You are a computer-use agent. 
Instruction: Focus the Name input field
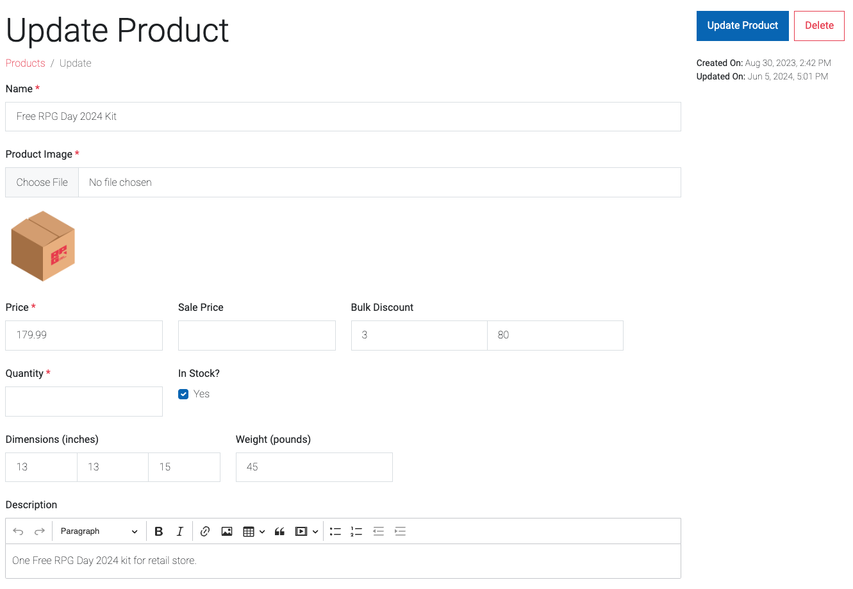coord(343,117)
